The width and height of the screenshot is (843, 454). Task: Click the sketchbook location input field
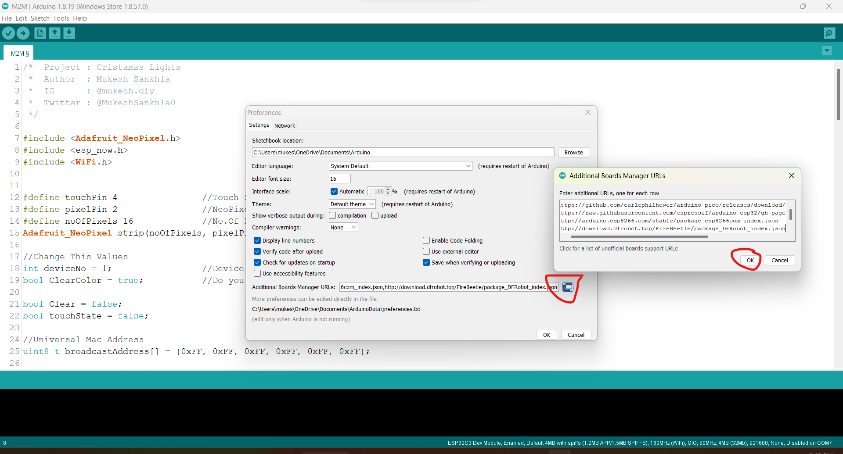(x=403, y=152)
